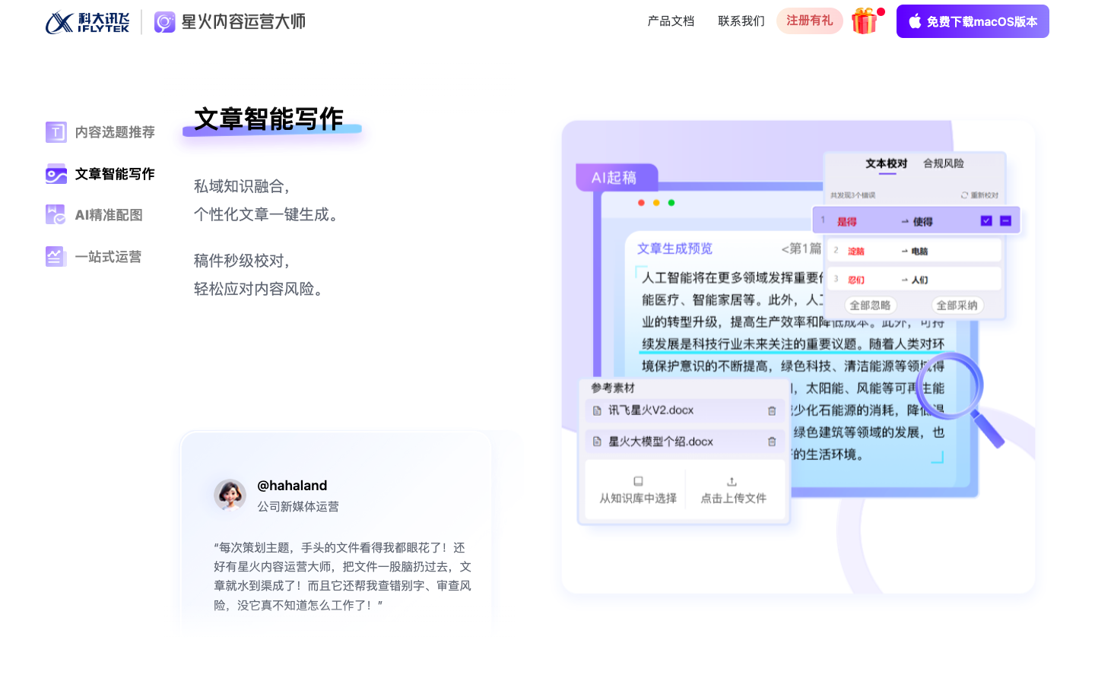Click the 内容选题推荐 sidebar icon

click(56, 132)
